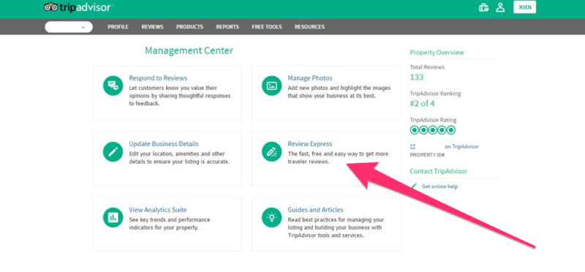Click the Management Center heading

(x=189, y=50)
